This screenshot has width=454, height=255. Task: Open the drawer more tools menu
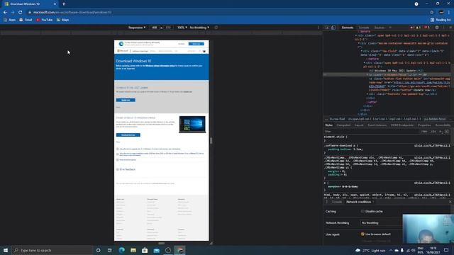pos(327,202)
